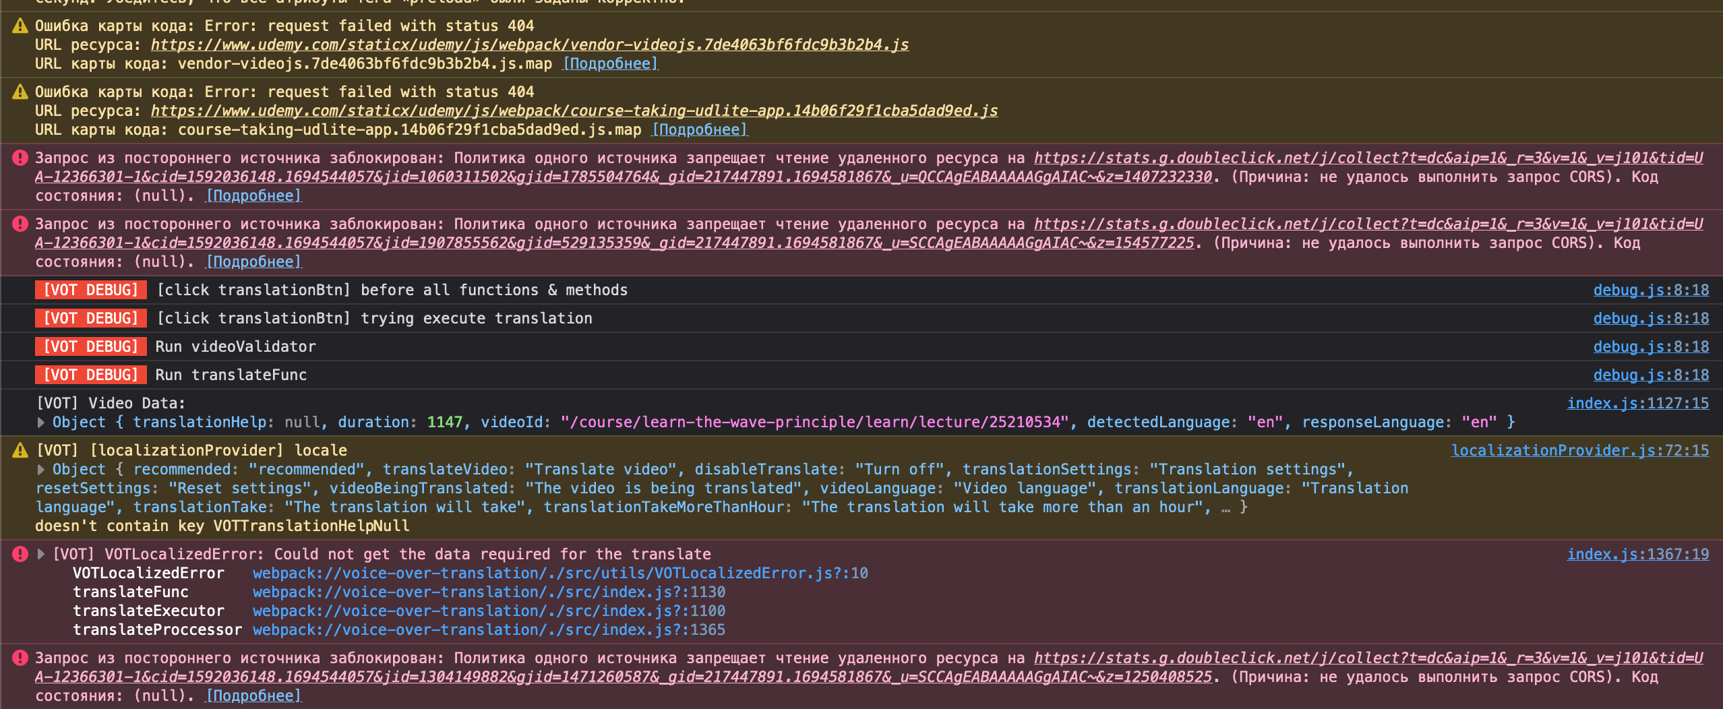Click the warning icon on vendor-videojs source map error
The height and width of the screenshot is (709, 1723).
pyautogui.click(x=19, y=26)
